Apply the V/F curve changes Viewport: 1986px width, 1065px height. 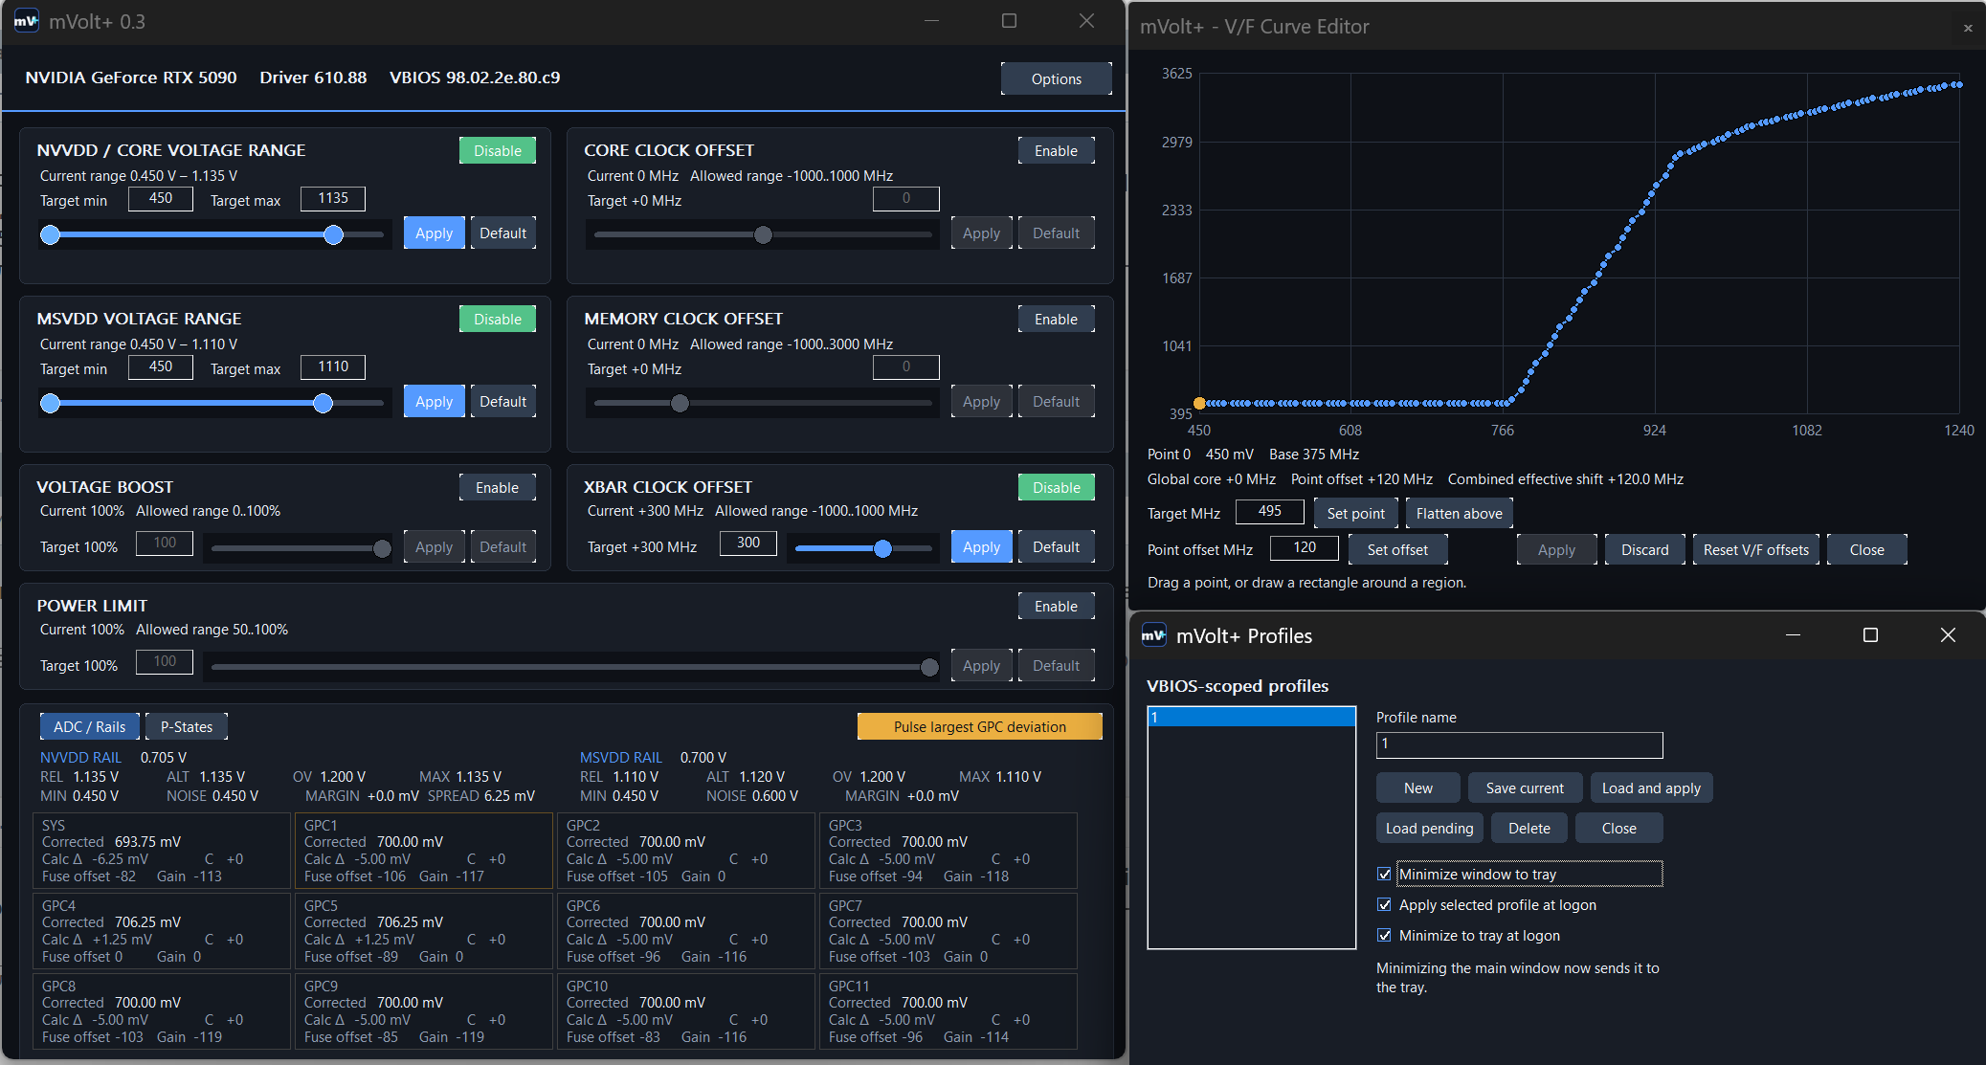point(1557,549)
